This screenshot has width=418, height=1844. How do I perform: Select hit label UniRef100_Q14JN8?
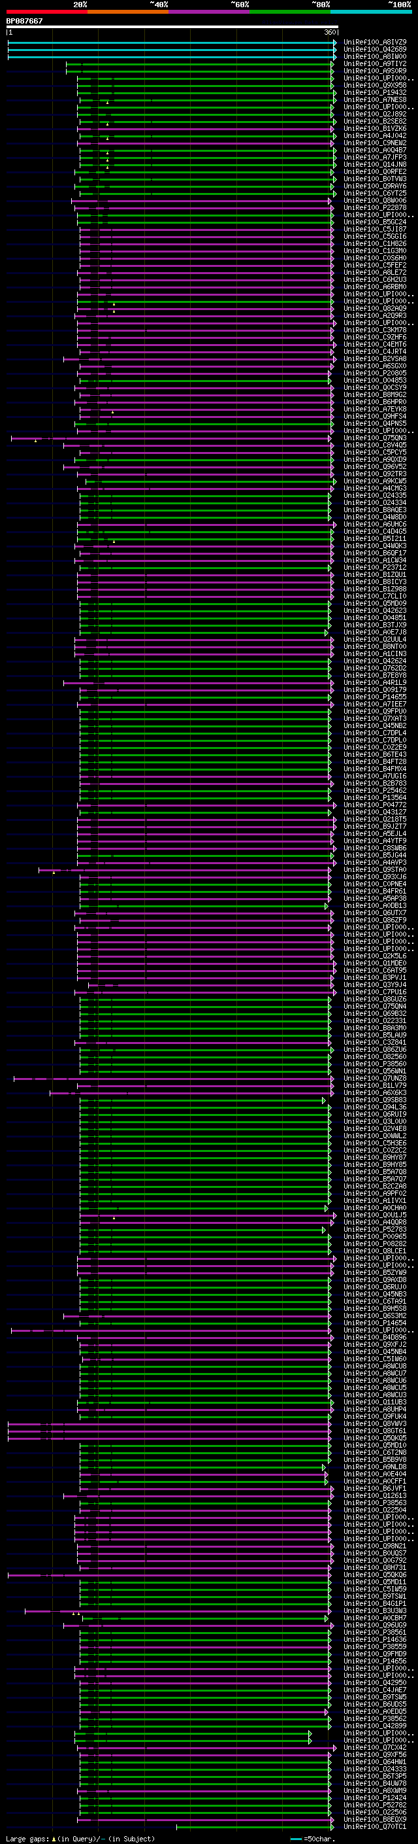[x=375, y=165]
